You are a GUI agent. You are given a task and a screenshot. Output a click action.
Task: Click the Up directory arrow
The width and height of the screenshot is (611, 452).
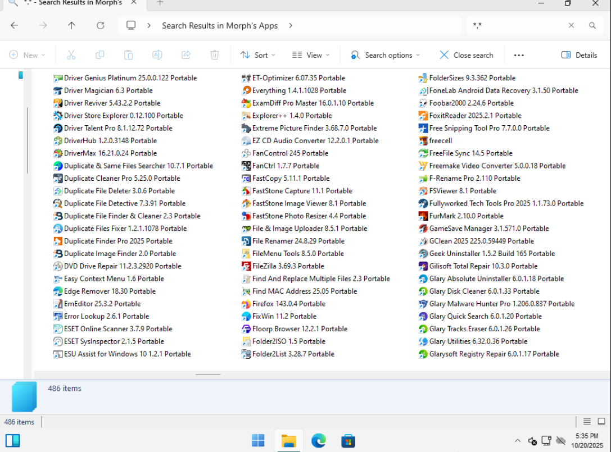point(71,25)
